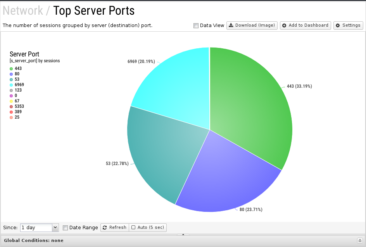
Task: Click the Download (Image) button
Action: (x=252, y=26)
